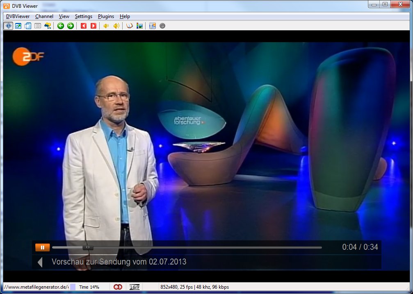Click the color bars picture icon
Screen dimensions: 413x294
coord(140,26)
